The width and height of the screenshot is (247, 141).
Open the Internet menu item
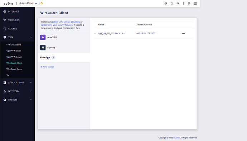point(18,11)
